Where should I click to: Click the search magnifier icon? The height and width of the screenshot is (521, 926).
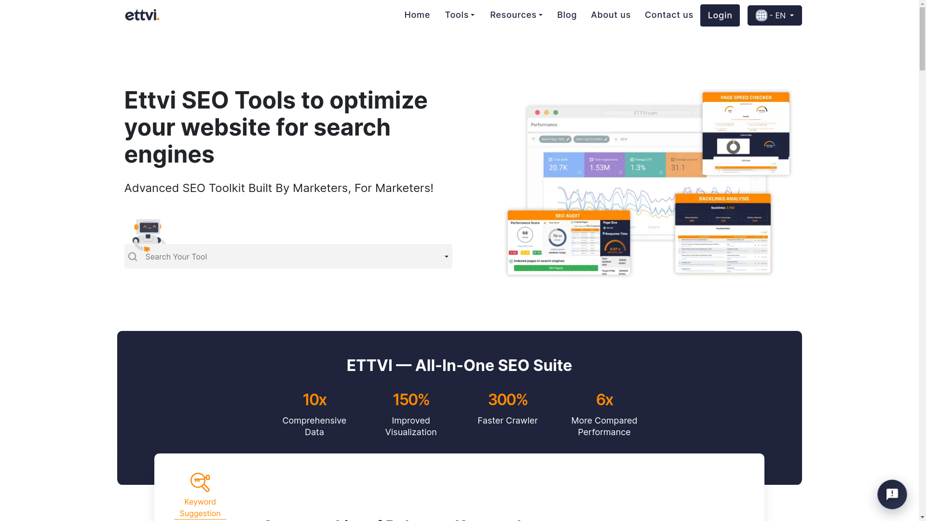point(133,257)
